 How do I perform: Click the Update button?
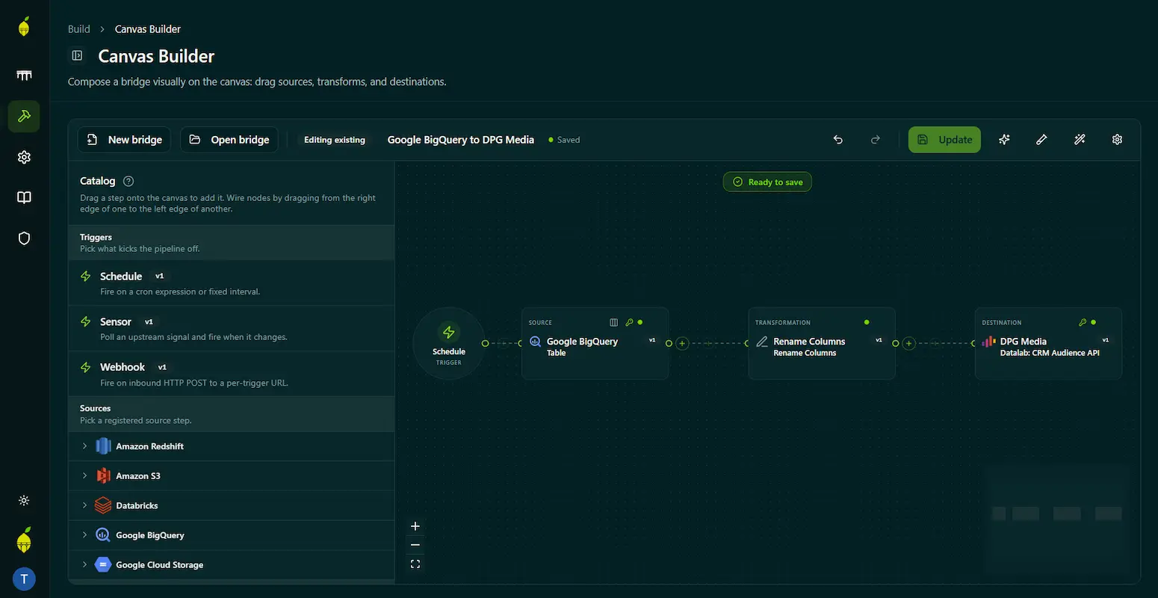[x=944, y=140]
